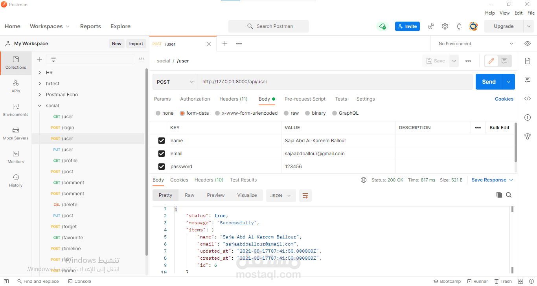Open the Workspaces menu

(x=50, y=26)
